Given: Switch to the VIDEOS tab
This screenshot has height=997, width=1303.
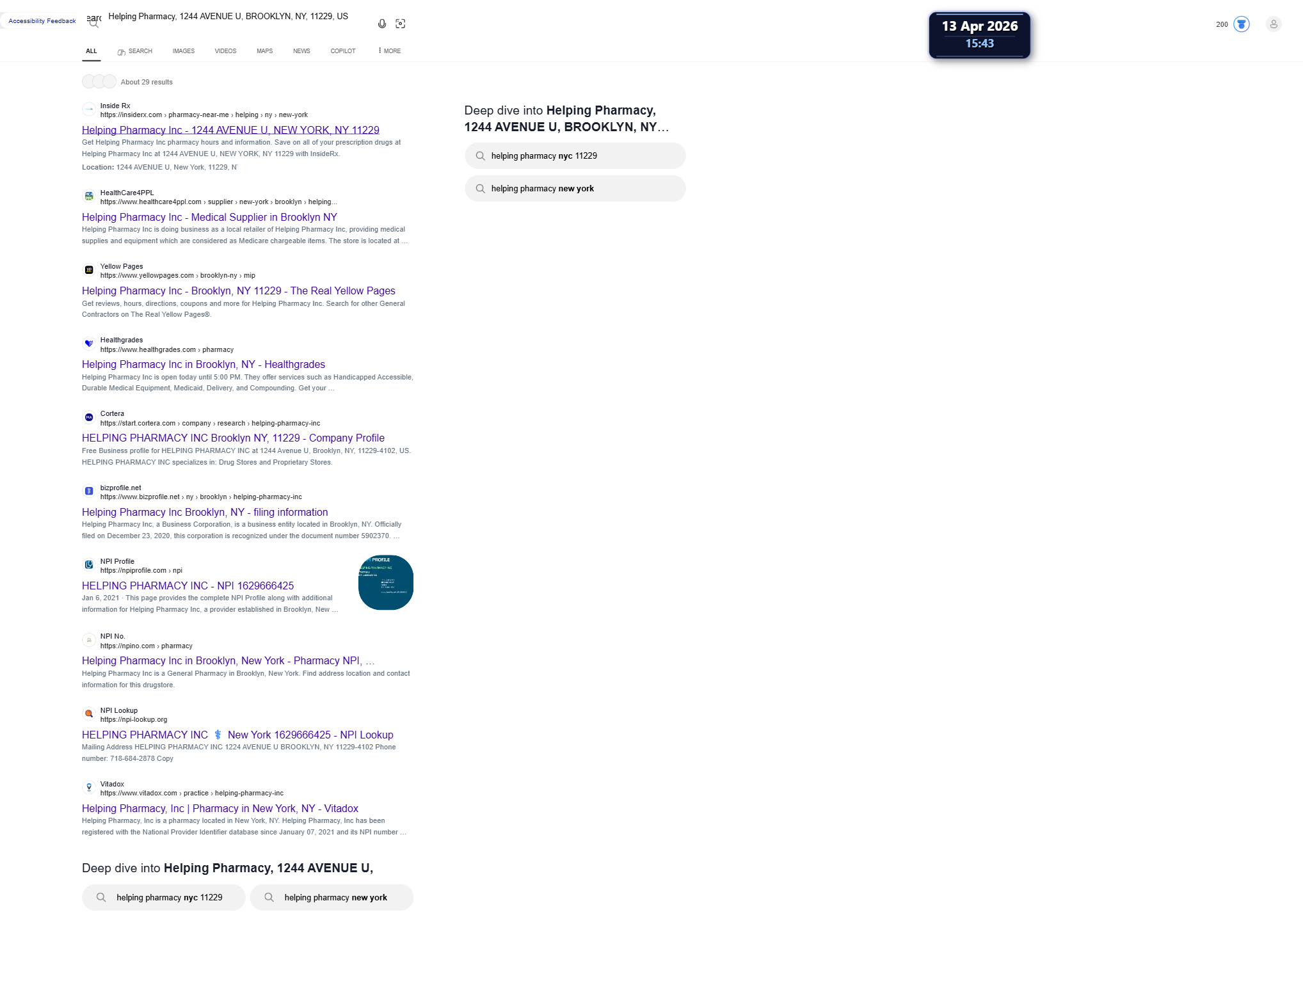Looking at the screenshot, I should pos(225,51).
